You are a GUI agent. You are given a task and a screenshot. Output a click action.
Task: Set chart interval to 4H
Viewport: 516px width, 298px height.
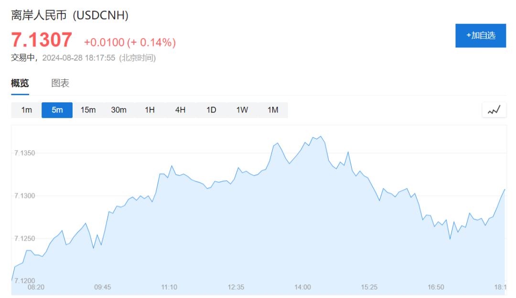[180, 110]
